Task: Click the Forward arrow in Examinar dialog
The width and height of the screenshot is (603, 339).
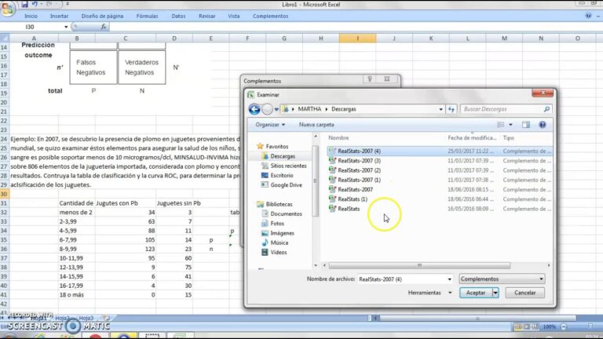Action: (x=267, y=109)
